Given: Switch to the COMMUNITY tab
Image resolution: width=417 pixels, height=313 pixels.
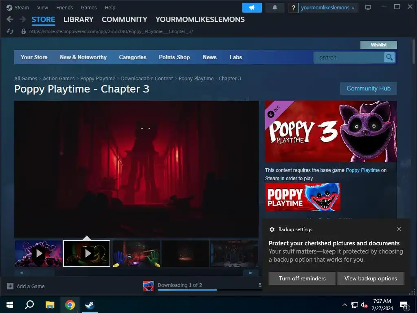Looking at the screenshot, I should click(125, 20).
